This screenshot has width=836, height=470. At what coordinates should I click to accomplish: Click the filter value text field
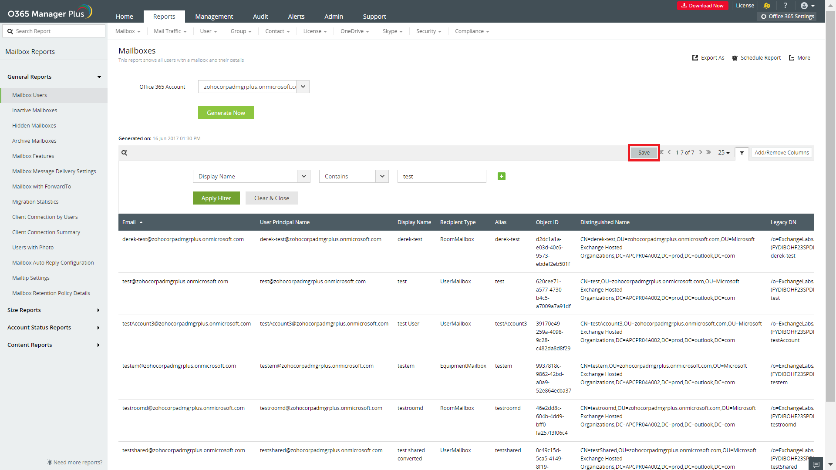pyautogui.click(x=442, y=176)
